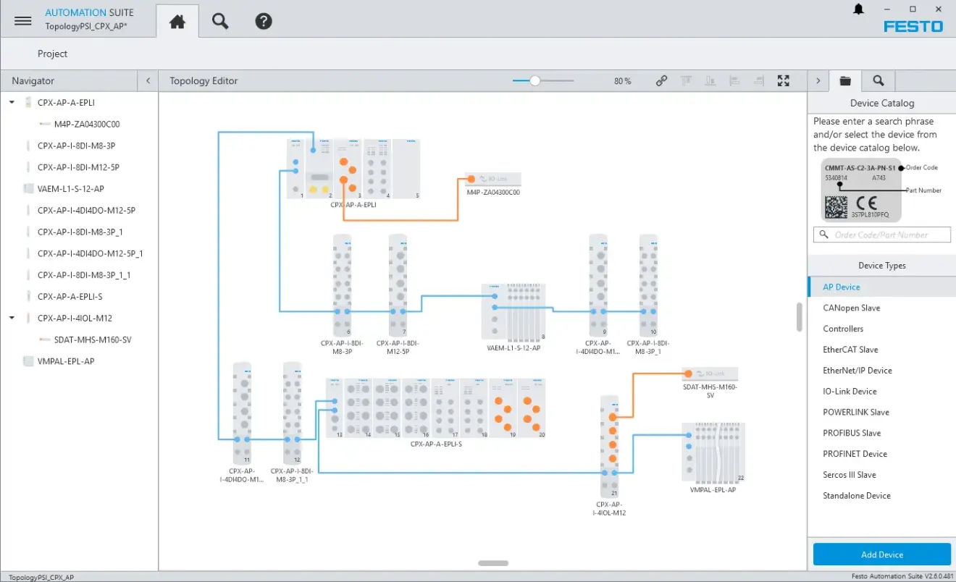Fit topology to screen with the expand icon
This screenshot has height=582, width=956.
(783, 81)
